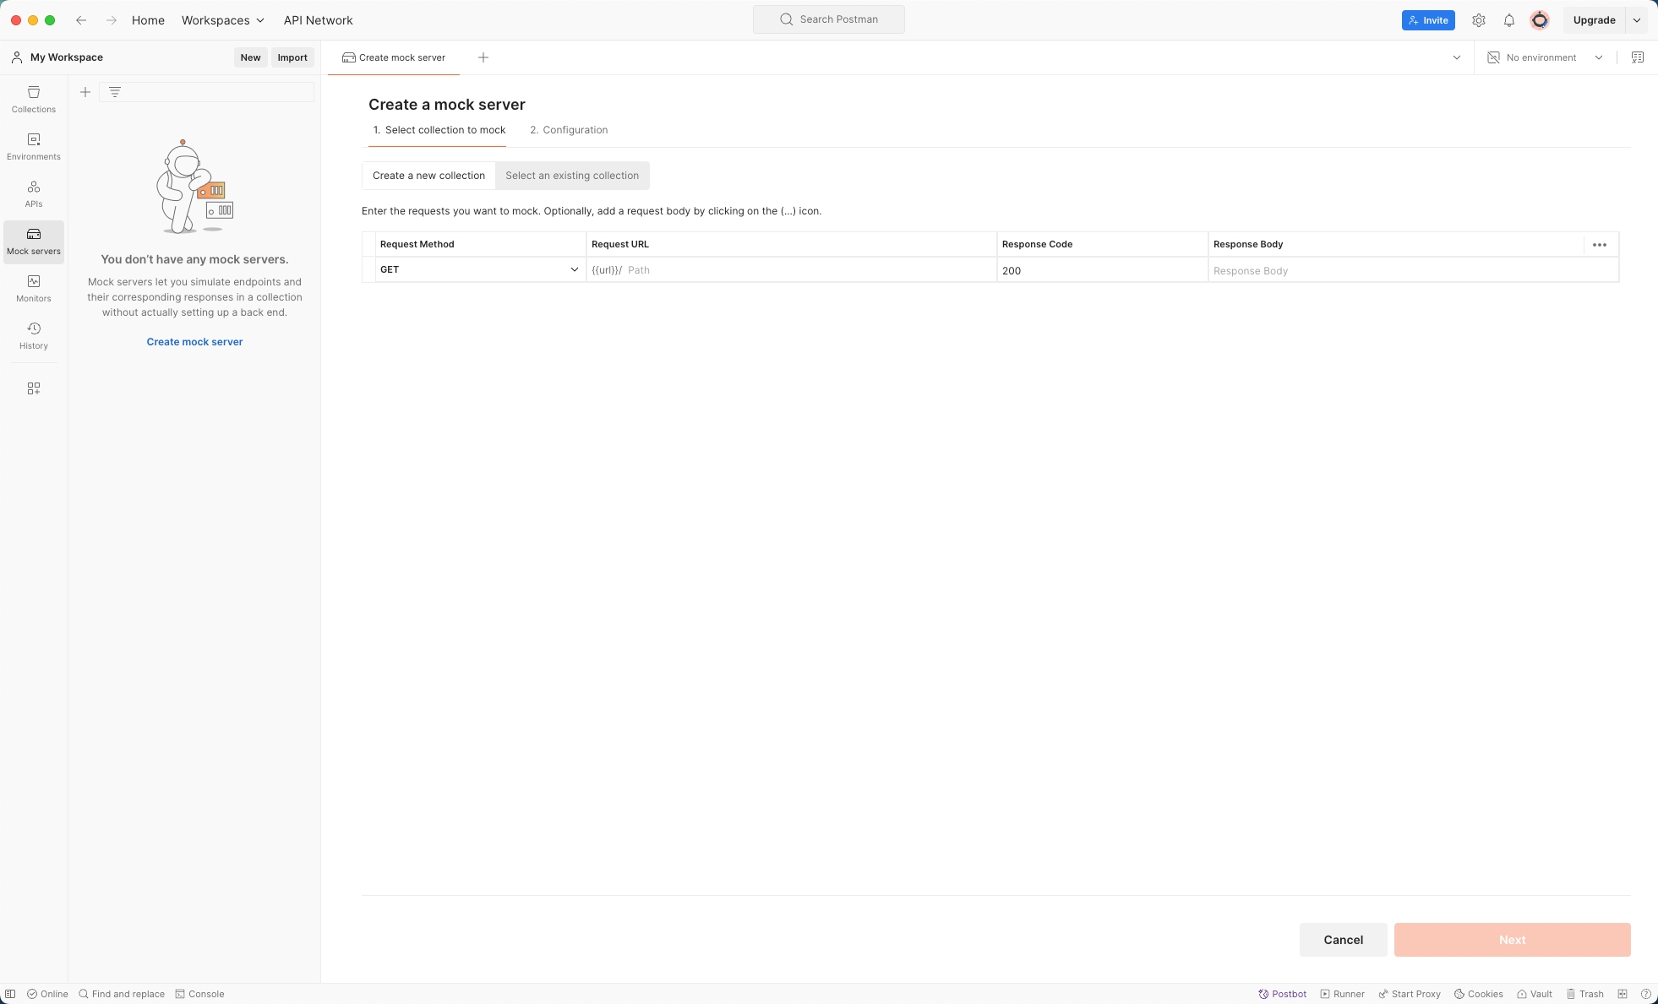
Task: Click the Cancel button
Action: (1343, 940)
